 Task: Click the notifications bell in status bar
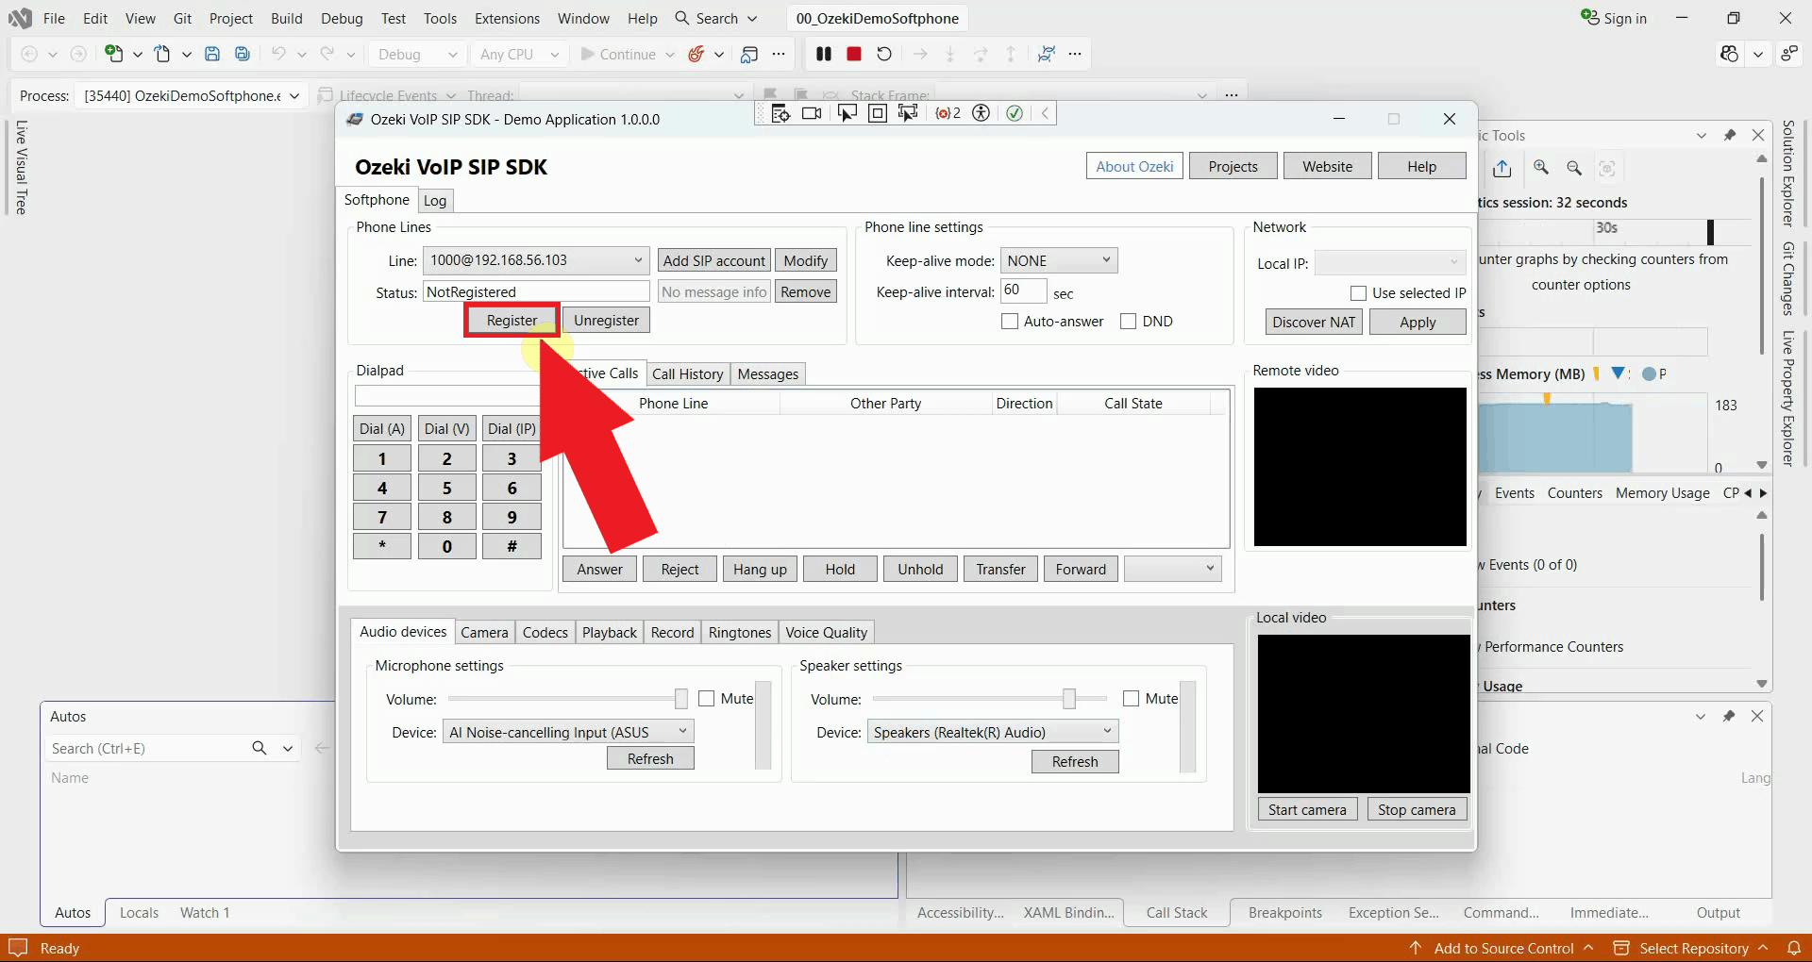click(1794, 948)
